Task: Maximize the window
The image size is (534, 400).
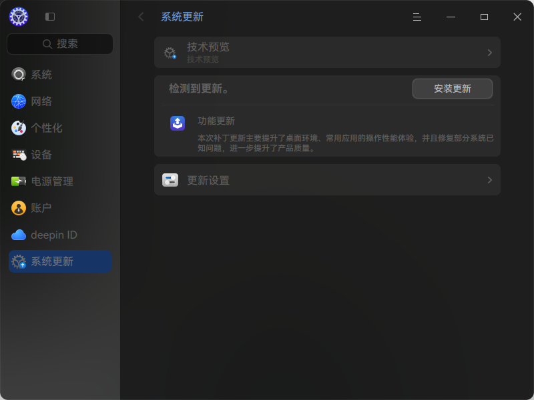Action: click(484, 17)
